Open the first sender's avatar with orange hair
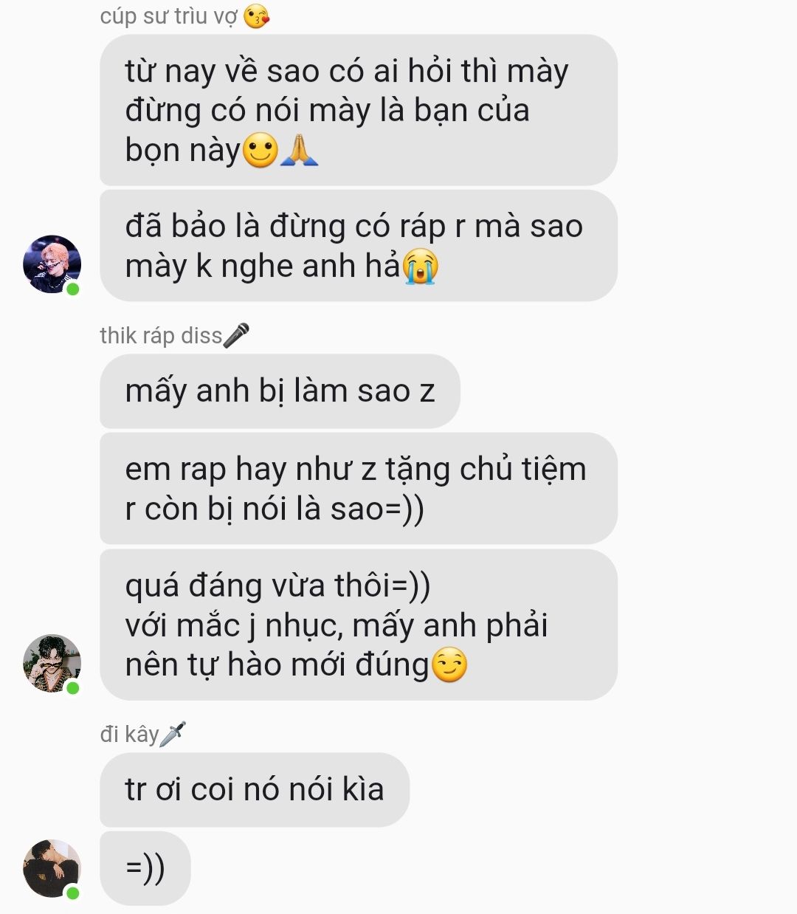 [52, 264]
